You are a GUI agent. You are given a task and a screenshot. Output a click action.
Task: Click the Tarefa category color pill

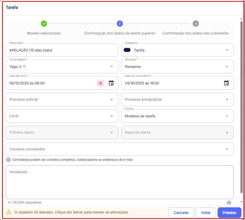click(127, 50)
